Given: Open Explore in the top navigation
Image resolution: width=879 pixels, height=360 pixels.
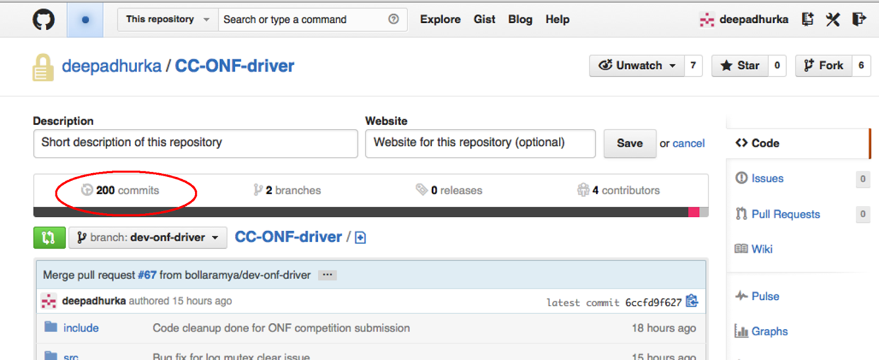Looking at the screenshot, I should [440, 19].
